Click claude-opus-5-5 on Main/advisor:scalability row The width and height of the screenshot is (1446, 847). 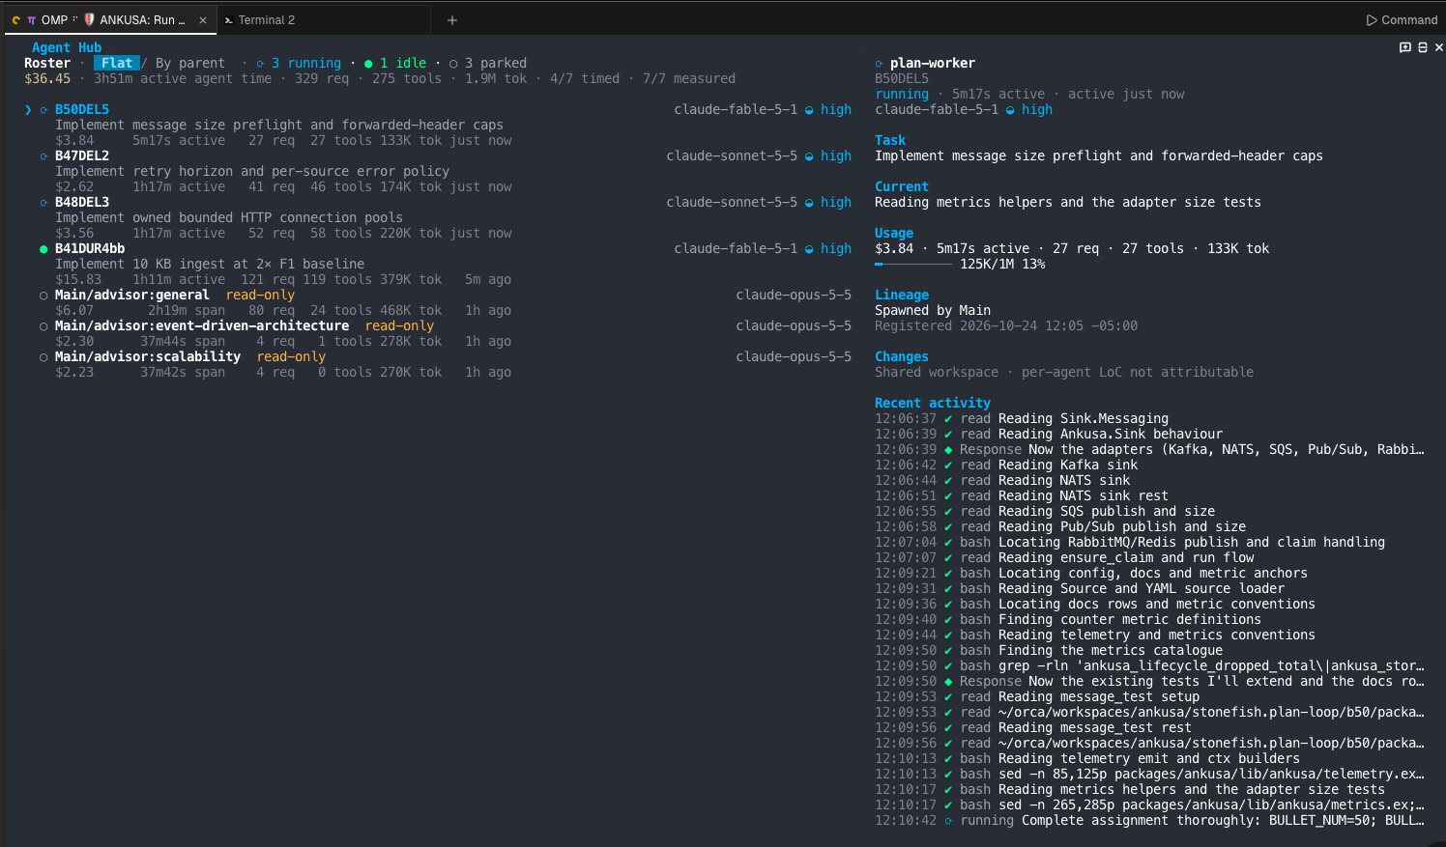(794, 356)
